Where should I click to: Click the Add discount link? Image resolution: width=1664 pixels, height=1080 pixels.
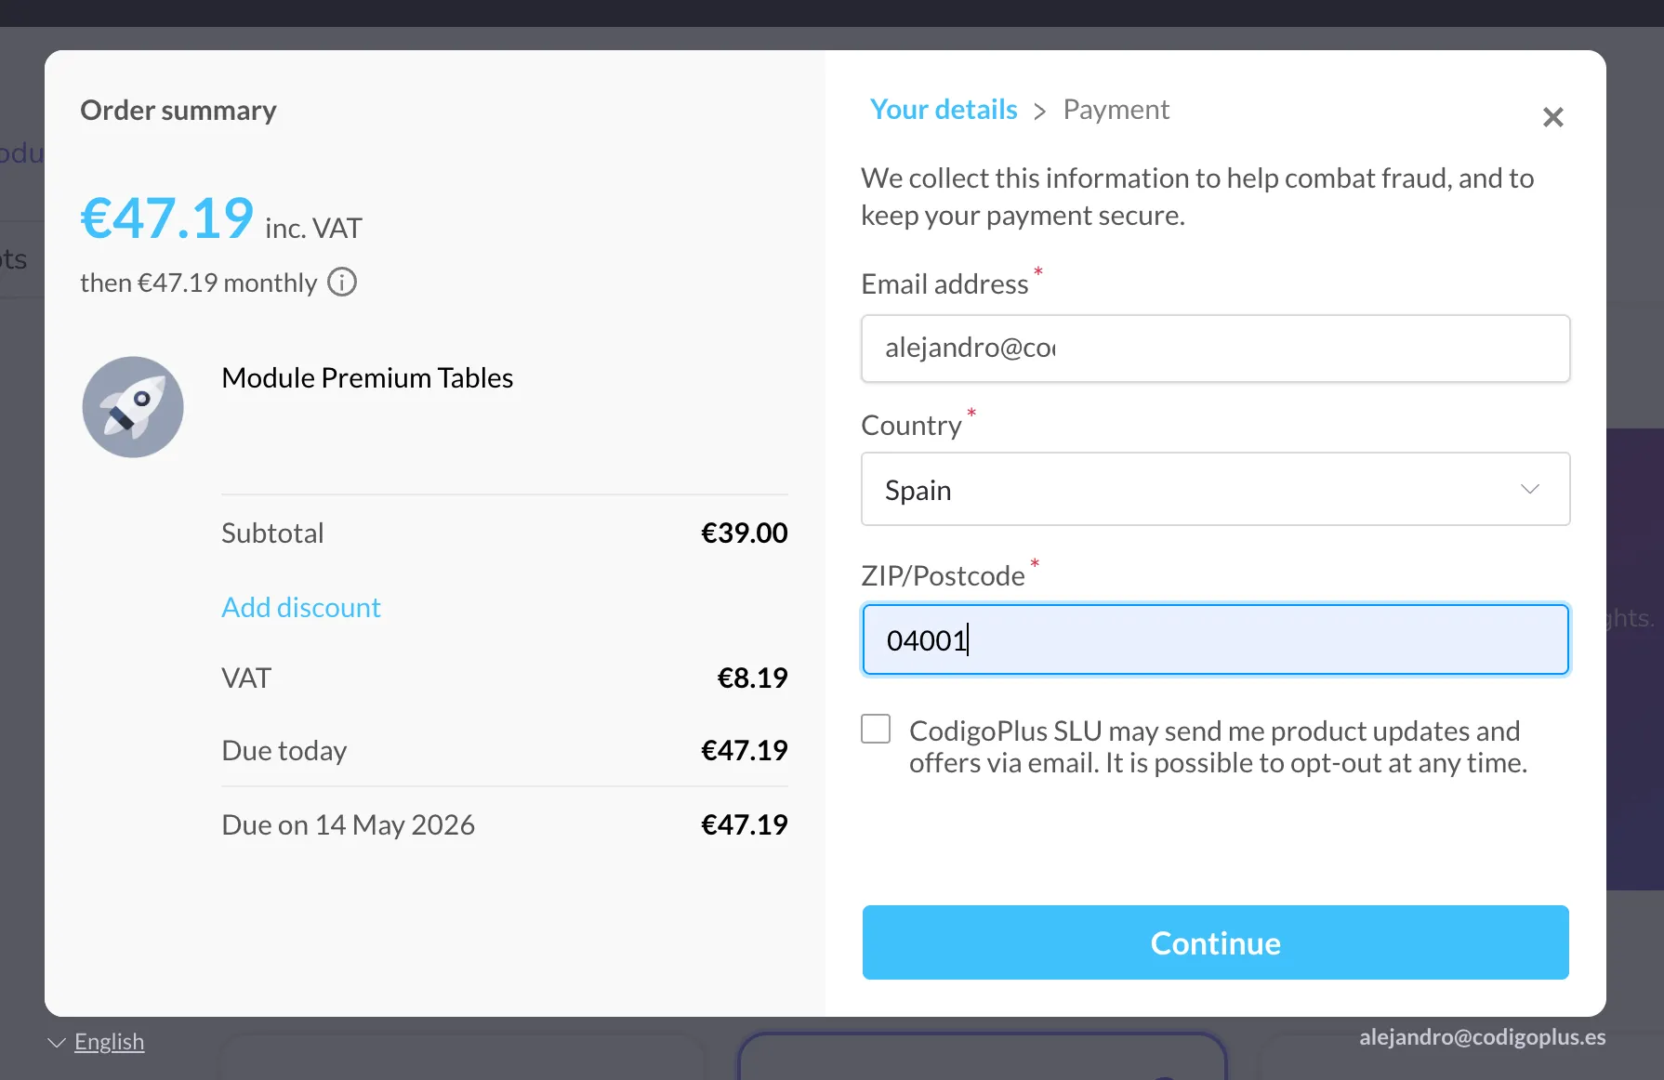click(x=301, y=607)
